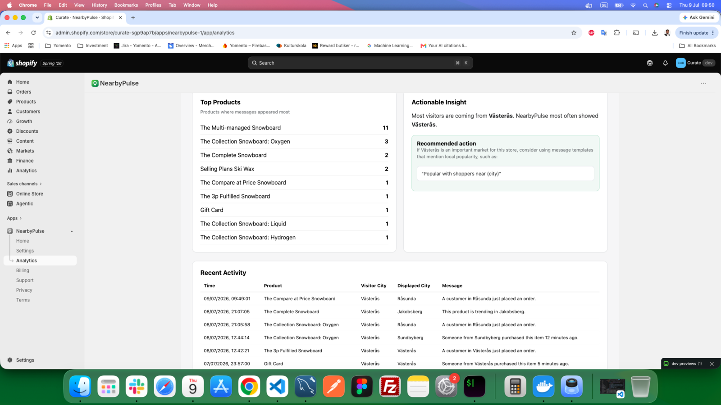
Task: Select Growth in the left navigation
Action: (x=24, y=121)
